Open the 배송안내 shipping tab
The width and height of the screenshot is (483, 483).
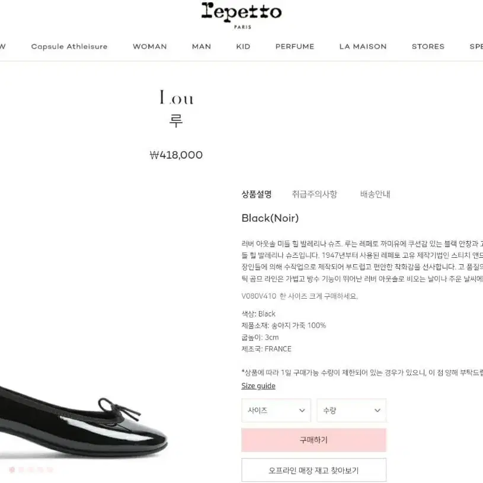[x=375, y=194]
